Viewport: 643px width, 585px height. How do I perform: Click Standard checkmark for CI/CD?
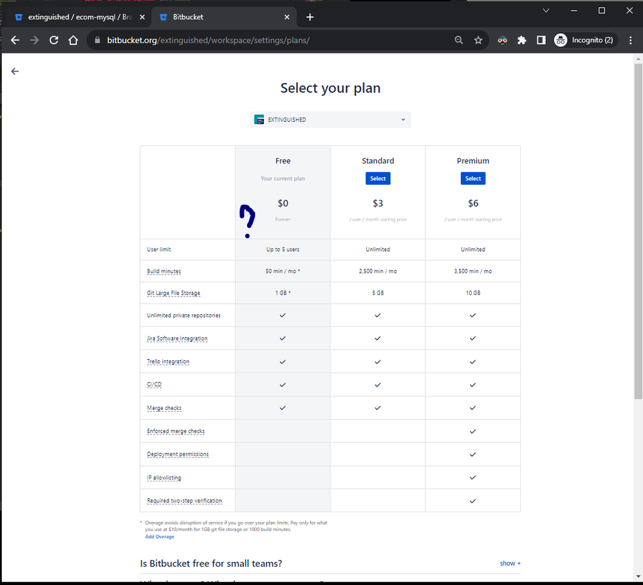[378, 385]
